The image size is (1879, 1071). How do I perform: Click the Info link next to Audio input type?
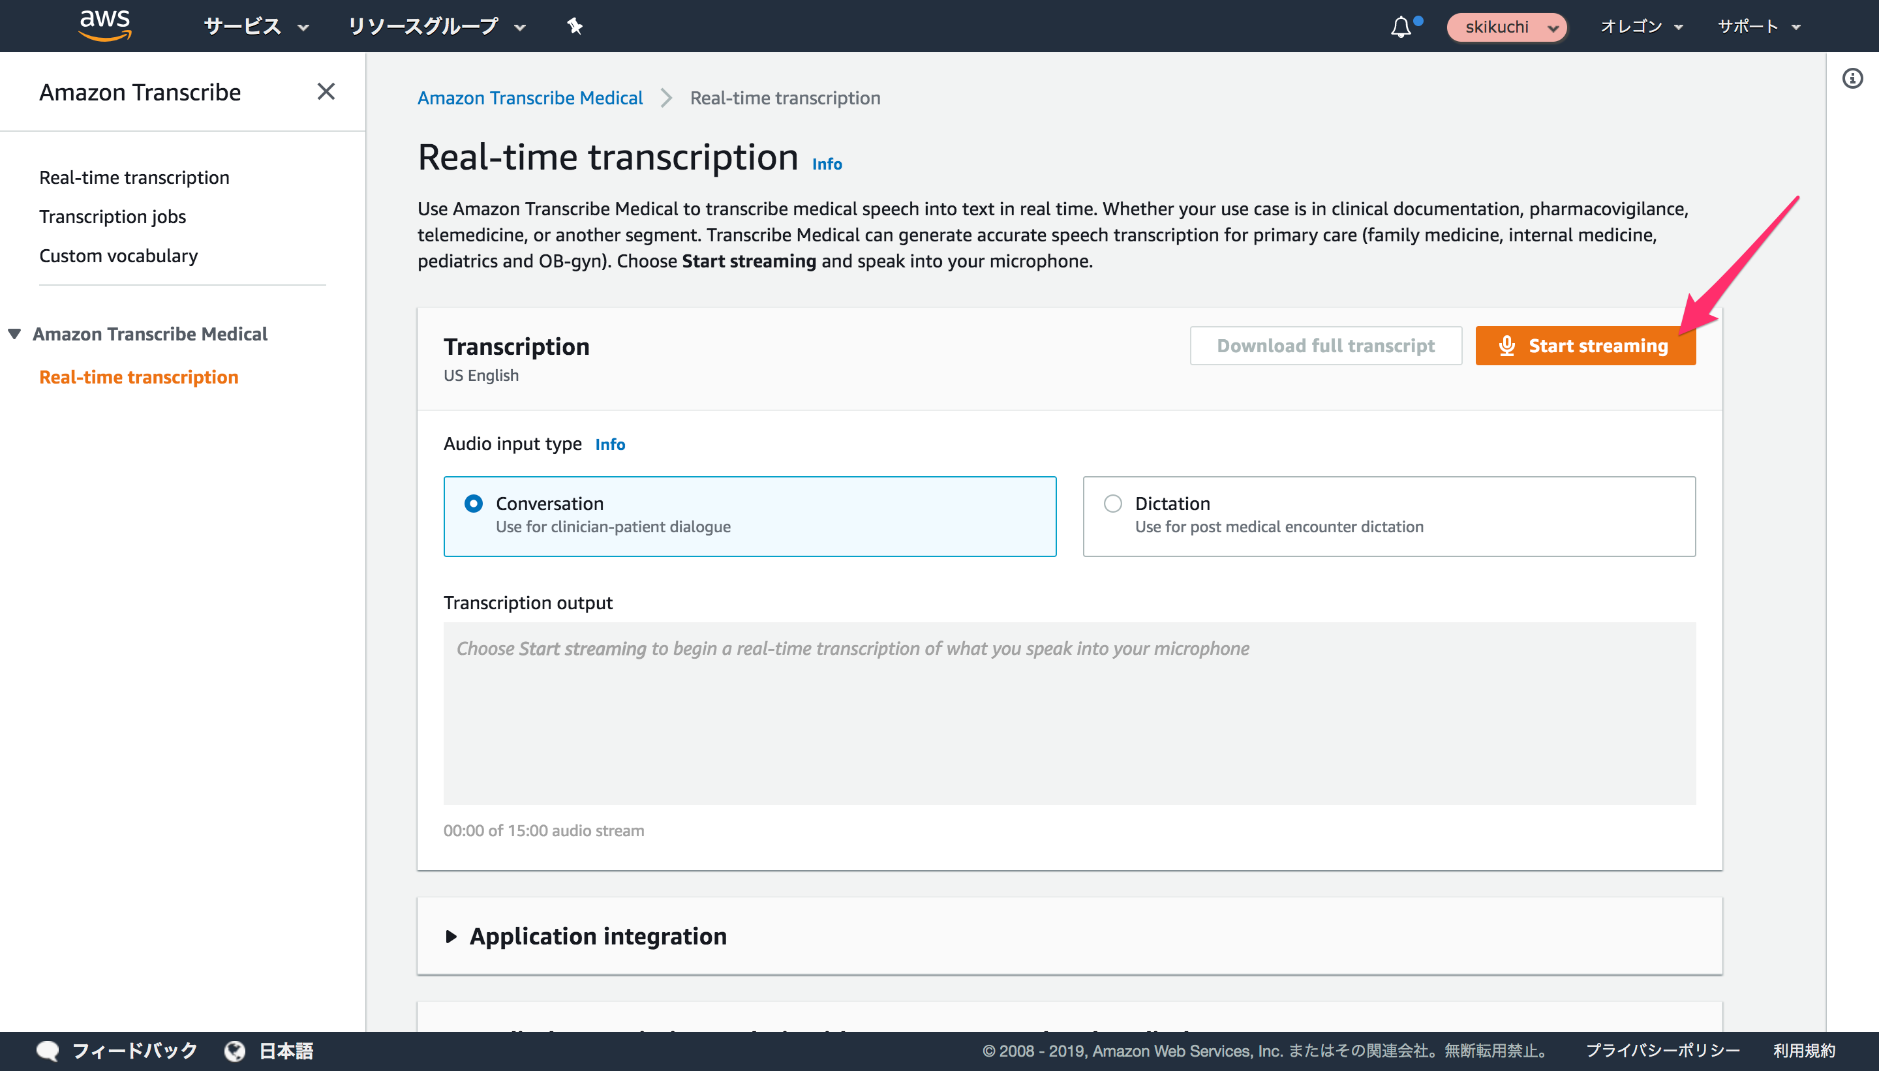tap(610, 444)
